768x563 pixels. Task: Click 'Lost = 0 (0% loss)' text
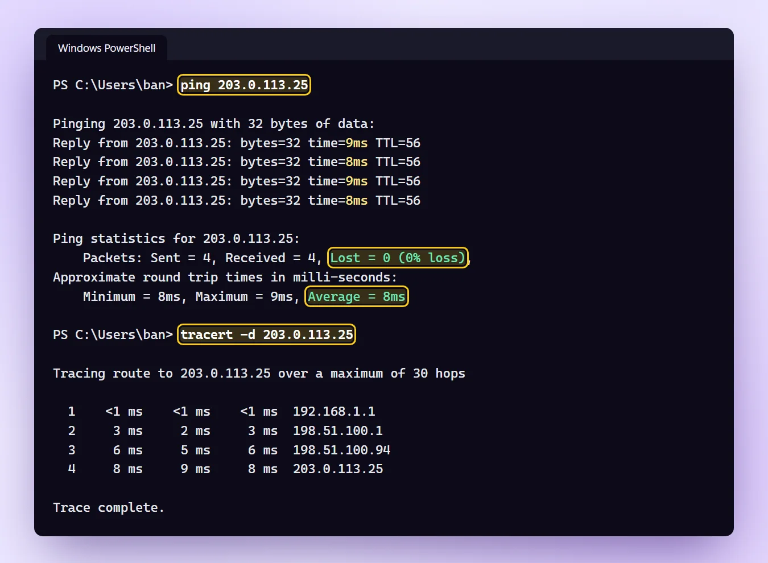click(x=398, y=258)
